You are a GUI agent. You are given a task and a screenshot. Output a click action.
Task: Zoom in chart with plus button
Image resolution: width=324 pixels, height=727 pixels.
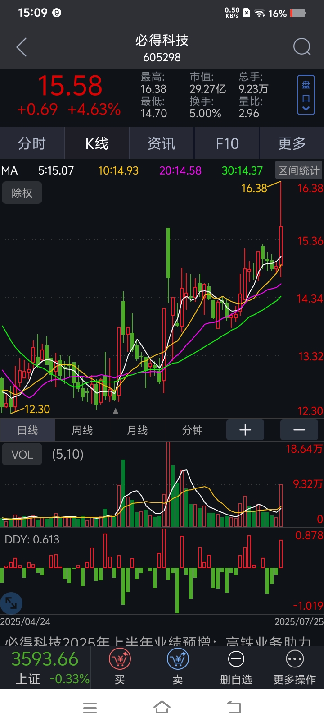tap(245, 430)
